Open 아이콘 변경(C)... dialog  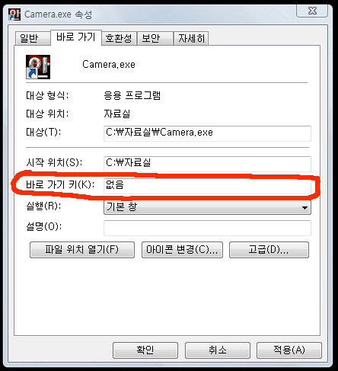pos(182,250)
